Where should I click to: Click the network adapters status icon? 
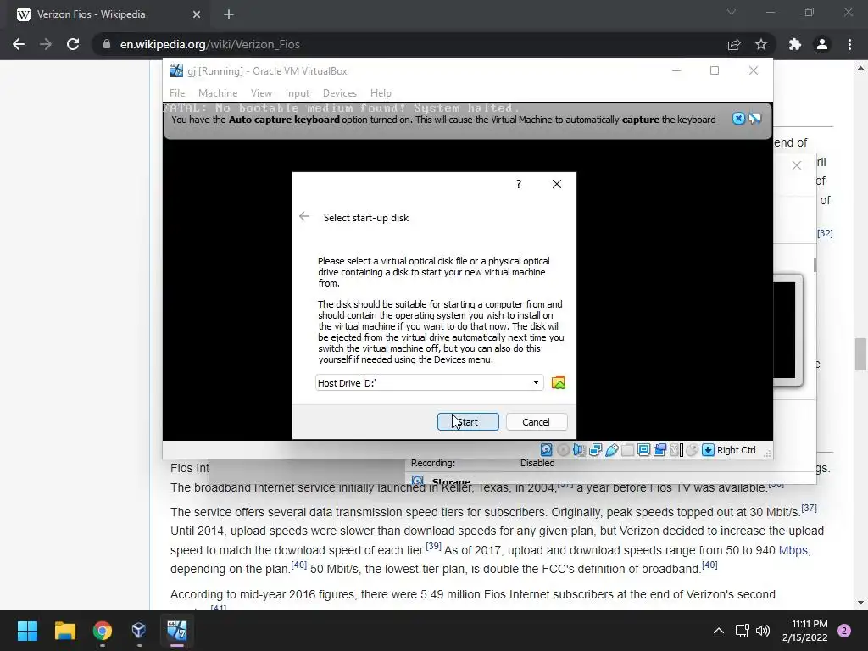pos(596,449)
